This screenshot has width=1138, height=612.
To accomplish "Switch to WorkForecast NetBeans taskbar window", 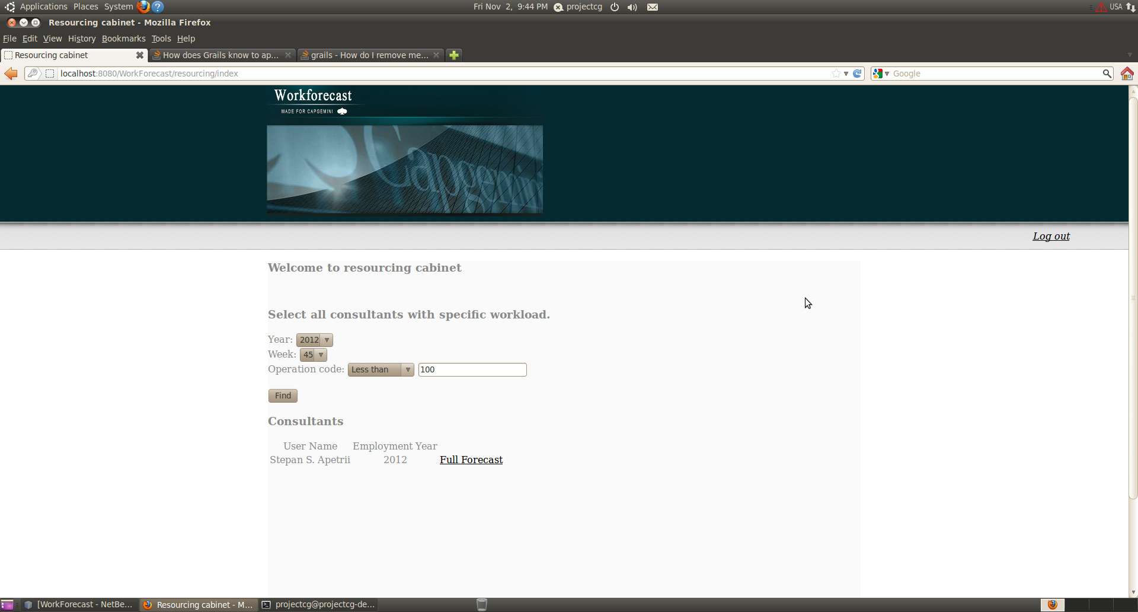I will pyautogui.click(x=78, y=605).
